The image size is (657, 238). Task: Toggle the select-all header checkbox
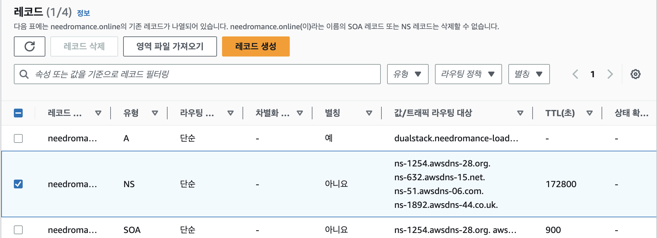18,113
